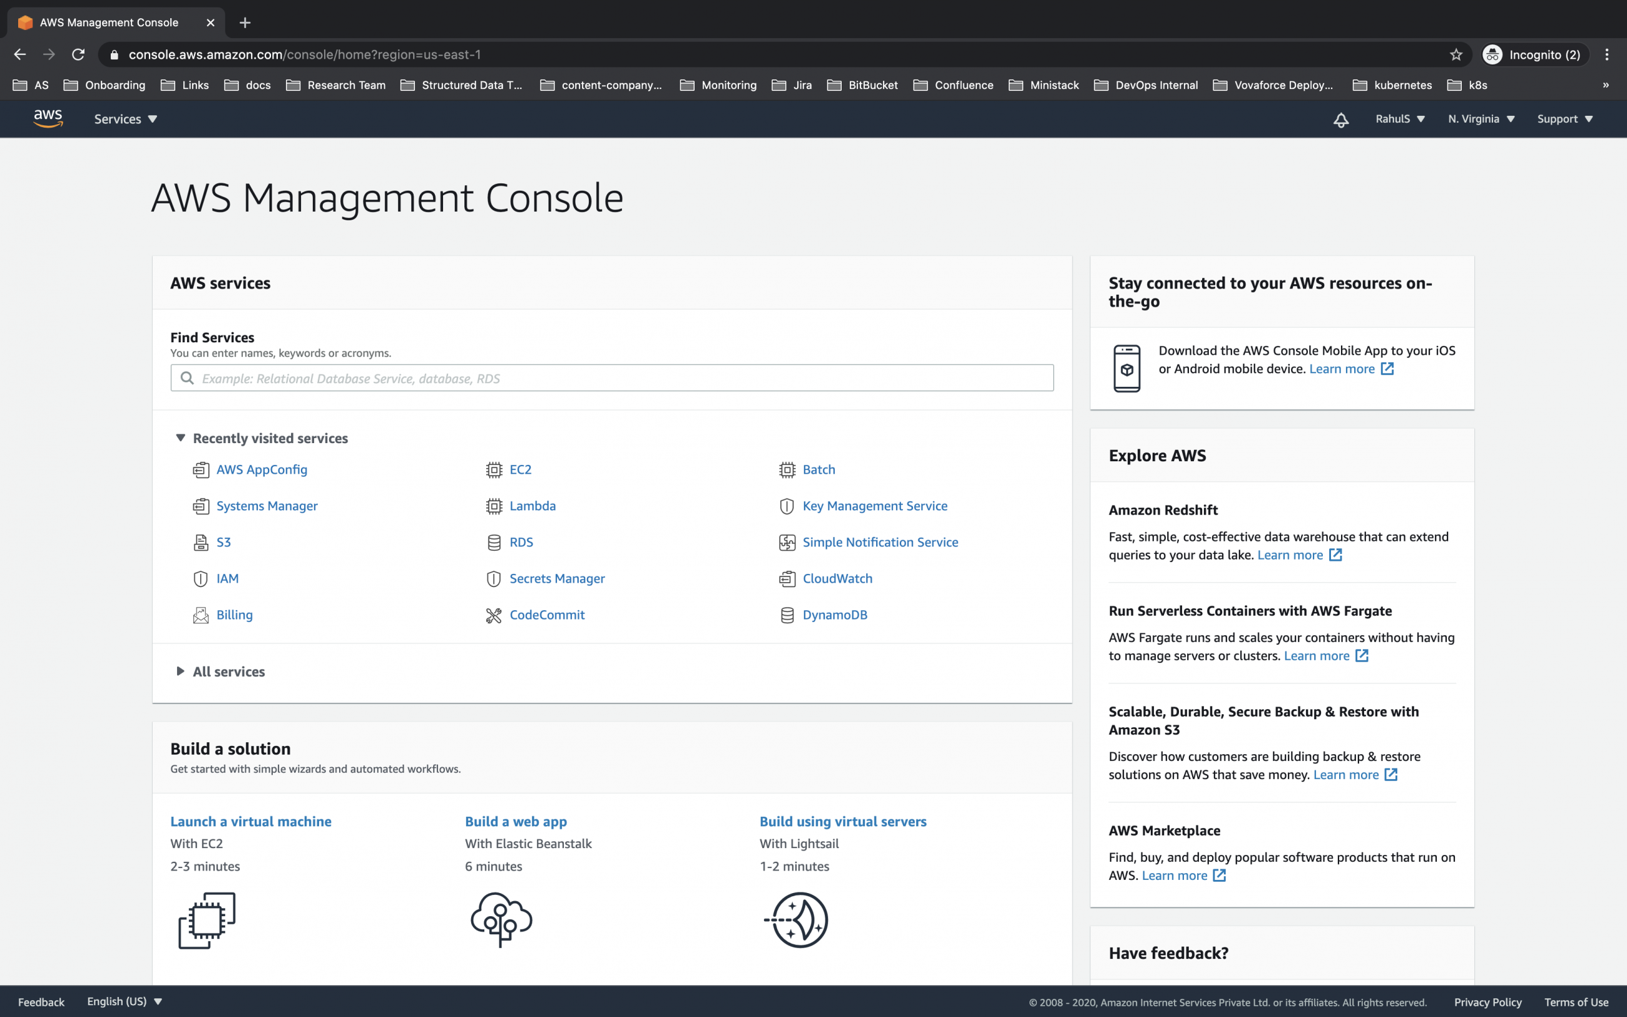Click the Simple Notification Service icon

tap(787, 542)
